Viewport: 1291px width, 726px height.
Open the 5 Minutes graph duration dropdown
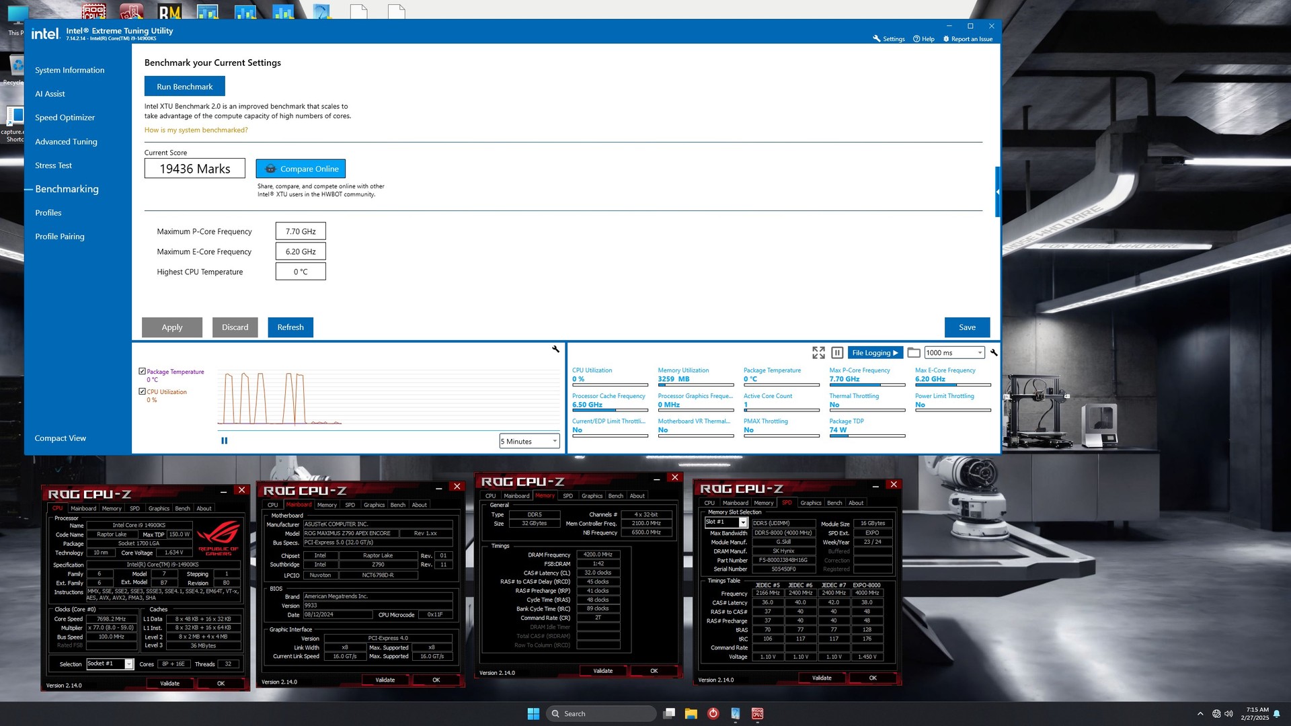click(x=529, y=441)
